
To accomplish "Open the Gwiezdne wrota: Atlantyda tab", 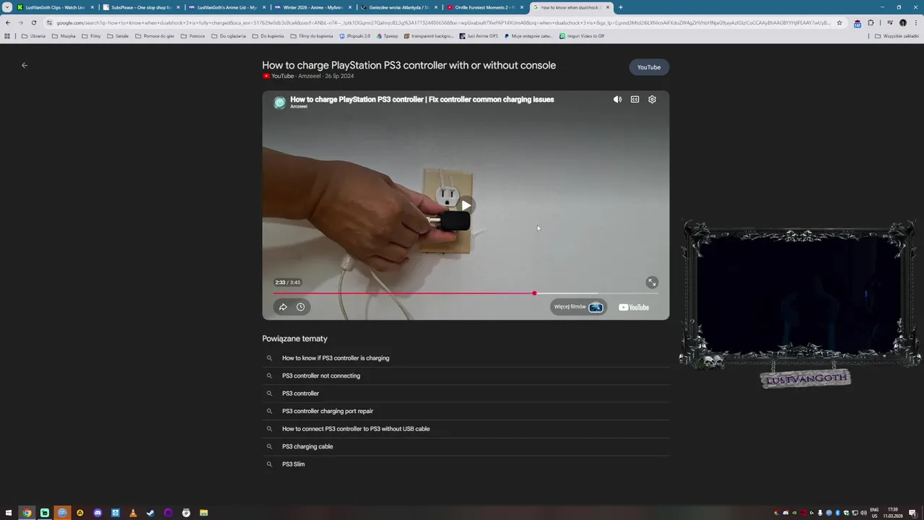I will pyautogui.click(x=399, y=7).
